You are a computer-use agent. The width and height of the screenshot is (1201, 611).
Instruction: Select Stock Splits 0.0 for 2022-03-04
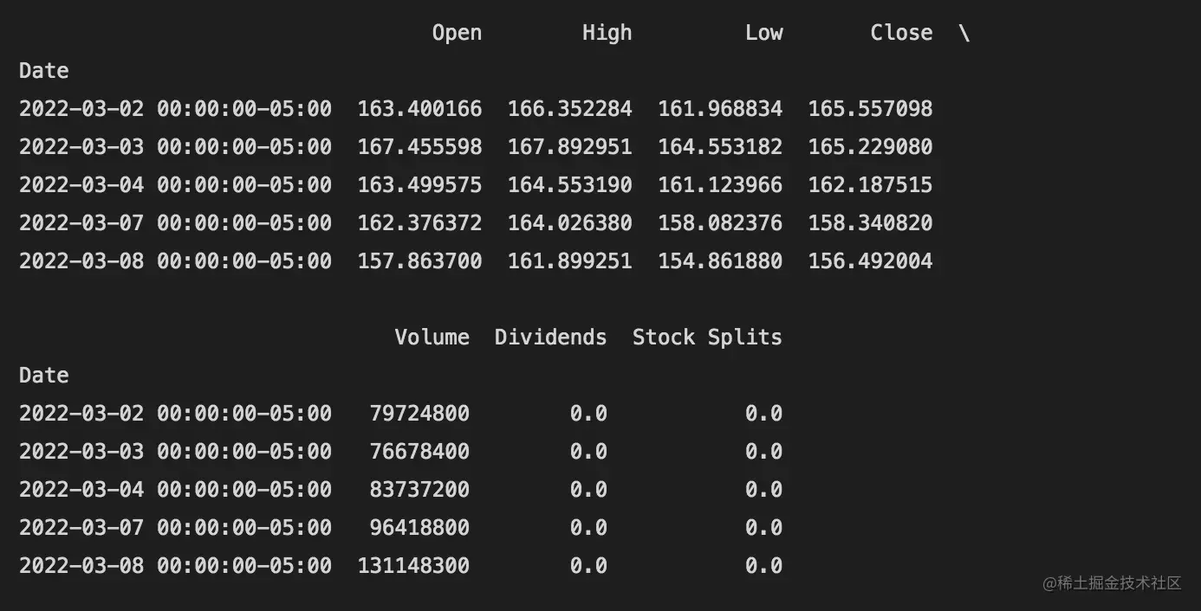(763, 490)
